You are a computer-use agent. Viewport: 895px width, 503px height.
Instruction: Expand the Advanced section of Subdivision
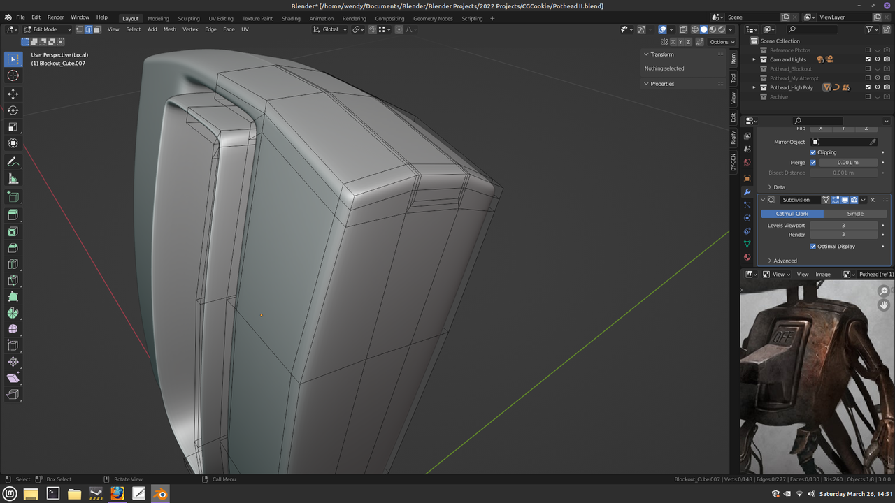(x=785, y=261)
